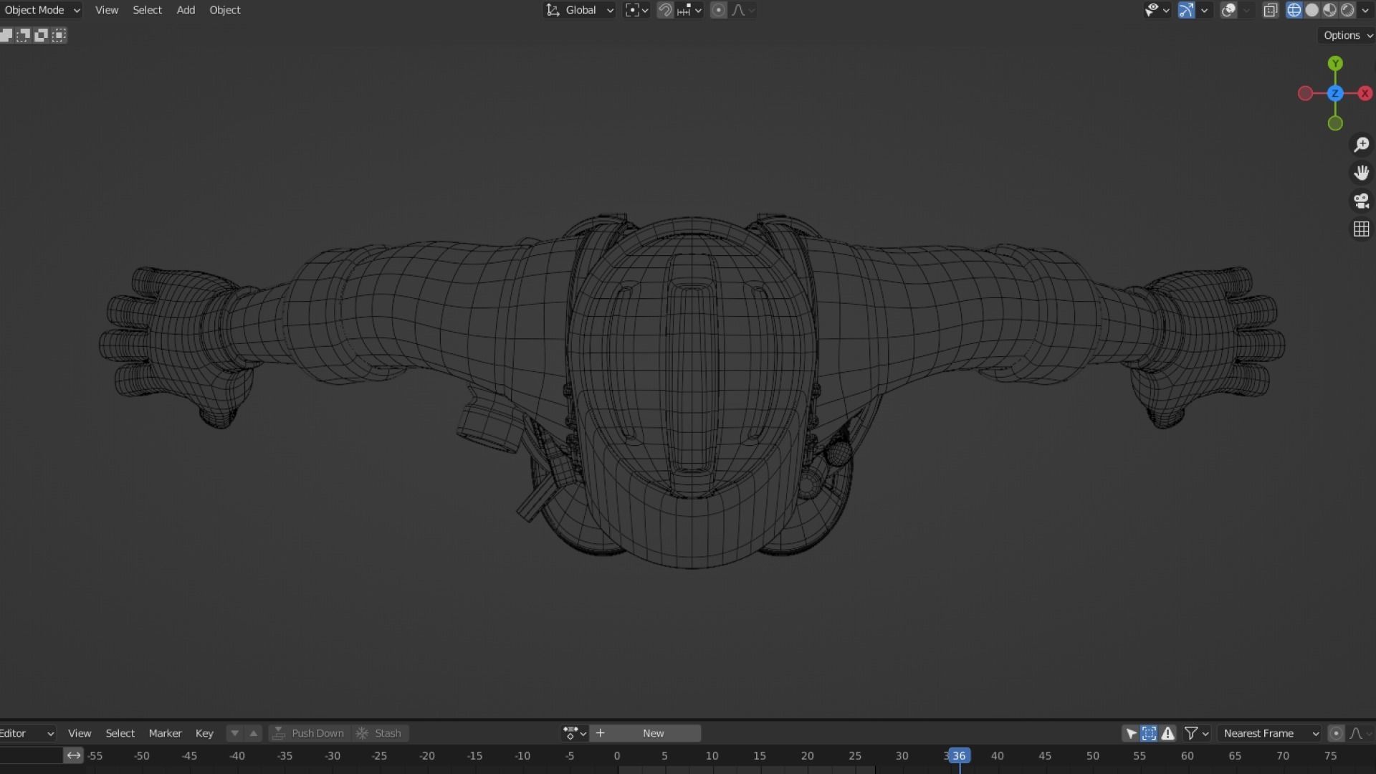The image size is (1376, 774).
Task: Click the next layer up-arrow icon
Action: tap(253, 733)
